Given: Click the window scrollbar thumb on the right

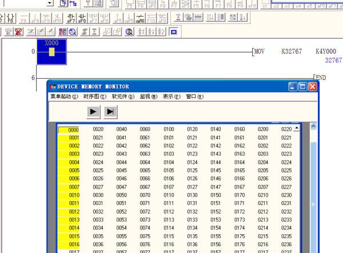Looking at the screenshot, I should (x=313, y=204).
